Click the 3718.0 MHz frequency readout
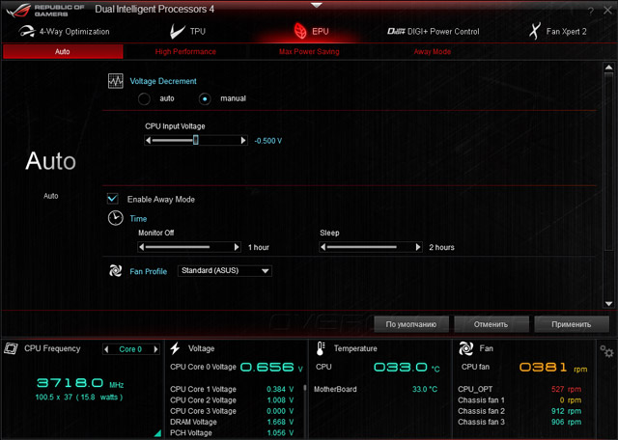The height and width of the screenshot is (440, 618). [x=80, y=383]
